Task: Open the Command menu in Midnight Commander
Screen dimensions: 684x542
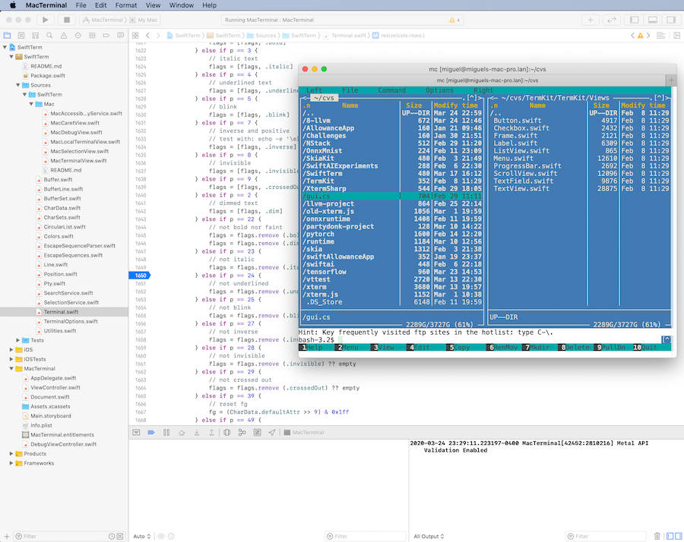Action: click(391, 90)
